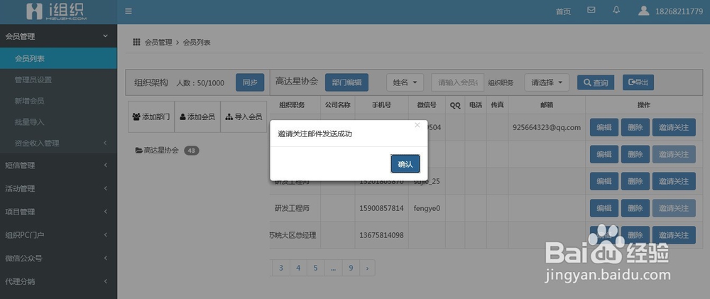The height and width of the screenshot is (299, 710).
Task: Expand 活动管理 sidebar section
Action: pos(58,188)
